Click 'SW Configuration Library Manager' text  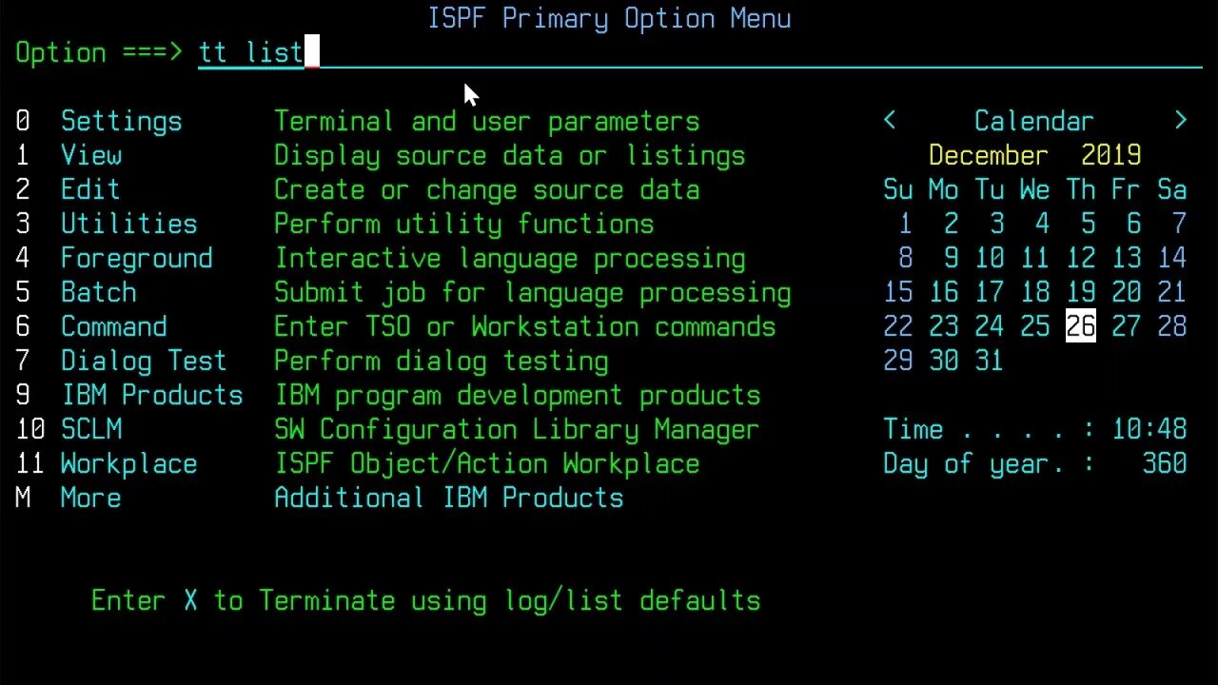(x=517, y=429)
